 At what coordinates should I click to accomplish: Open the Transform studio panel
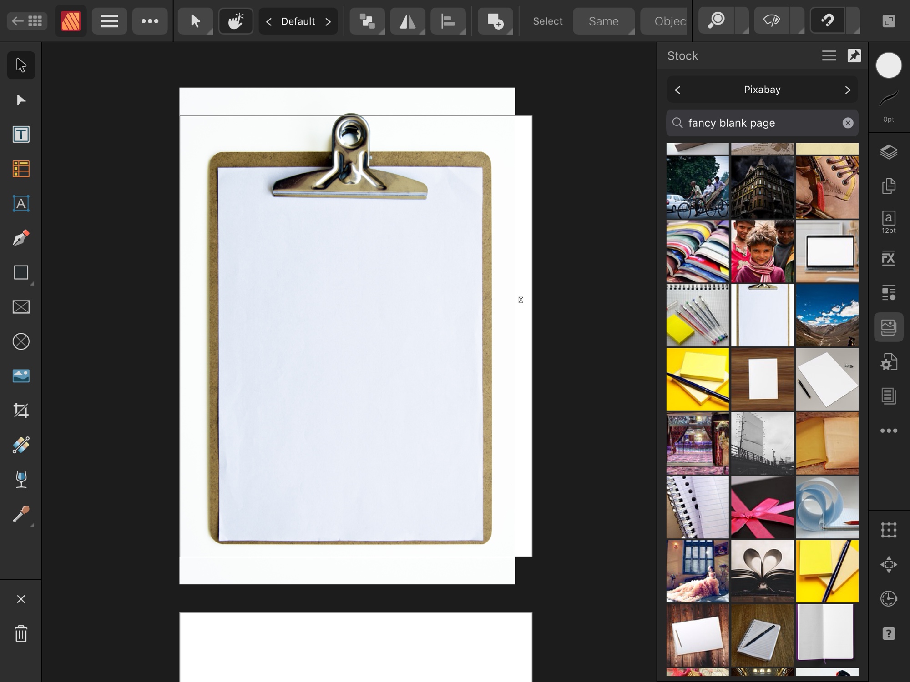(889, 530)
